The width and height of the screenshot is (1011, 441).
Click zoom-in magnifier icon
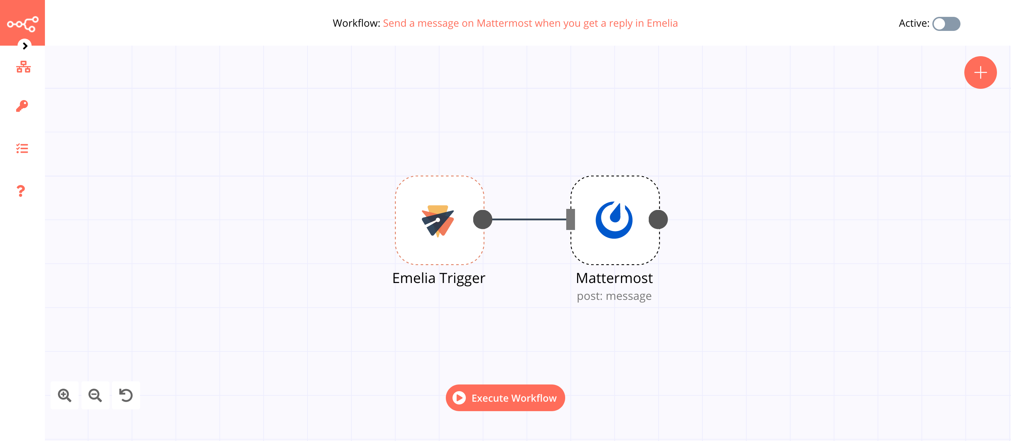point(65,395)
